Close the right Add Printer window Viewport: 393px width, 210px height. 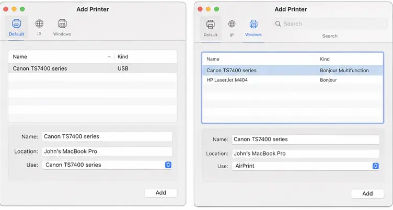click(200, 9)
